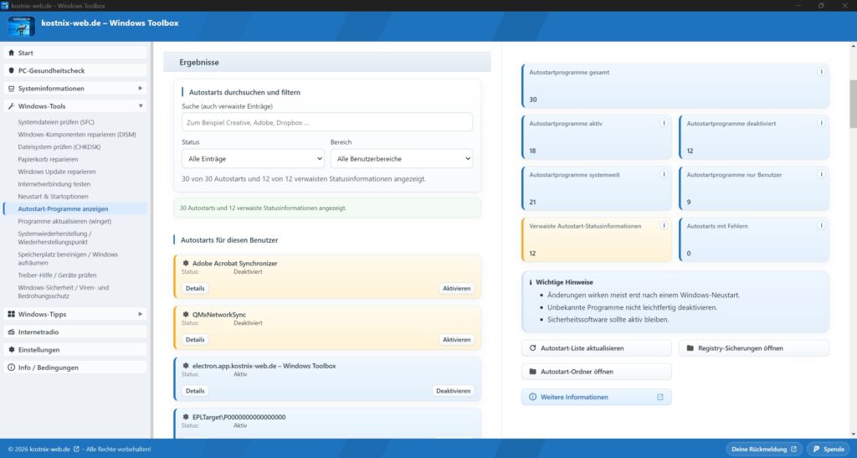Viewport: 857px width, 458px height.
Task: Click external-link icon in Weitere Informationen
Action: tap(659, 398)
